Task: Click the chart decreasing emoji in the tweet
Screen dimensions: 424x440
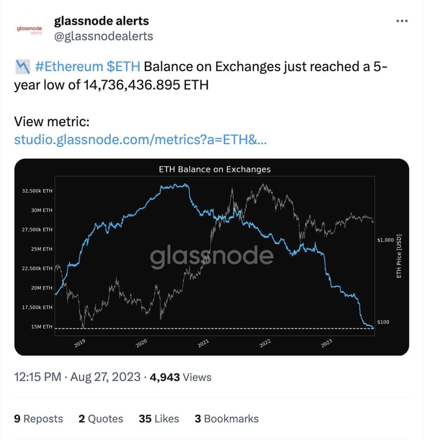Action: [22, 66]
